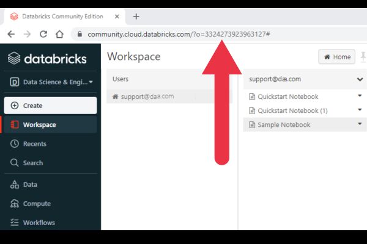Click the Workspace page heading

pos(134,57)
